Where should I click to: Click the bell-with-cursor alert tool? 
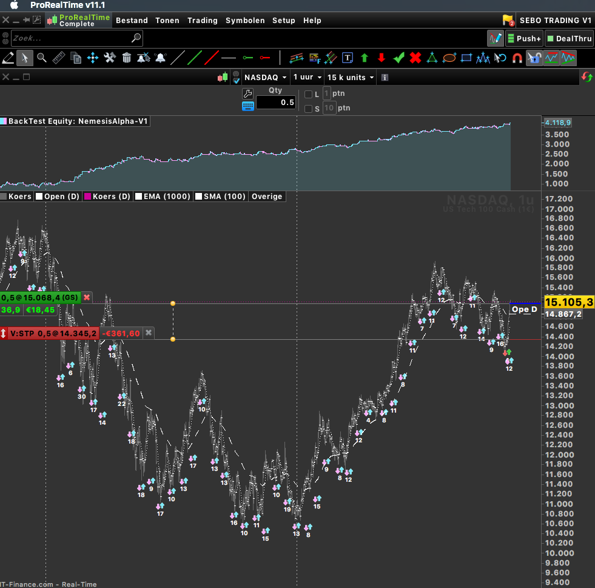point(143,58)
